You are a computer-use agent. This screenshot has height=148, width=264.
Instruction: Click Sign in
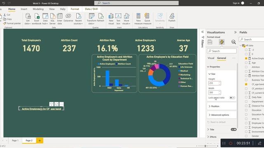[x=236, y=3]
